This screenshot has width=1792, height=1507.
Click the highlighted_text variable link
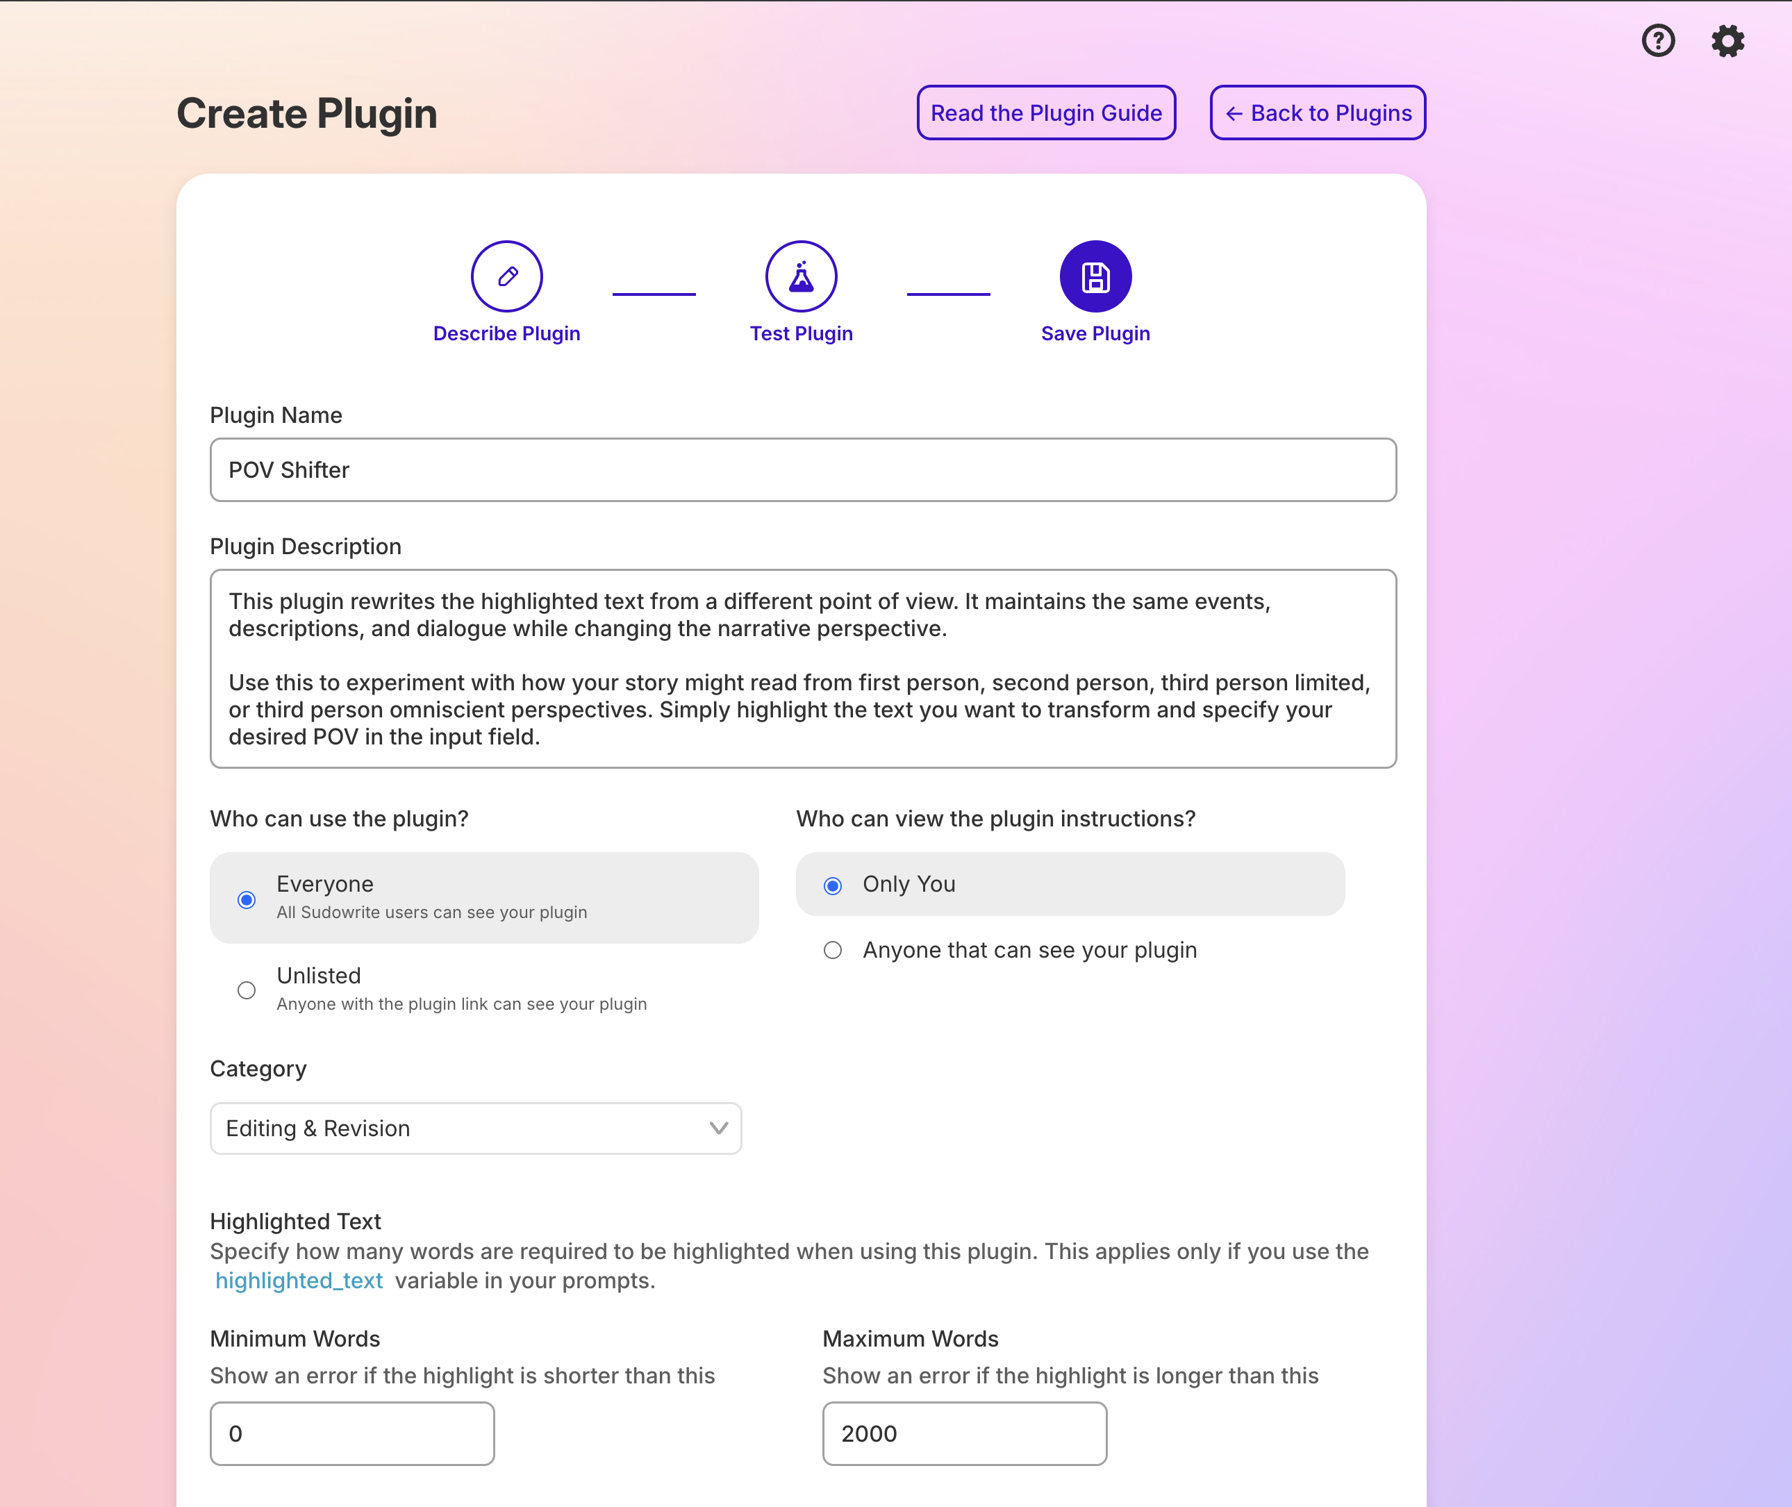coord(299,1280)
